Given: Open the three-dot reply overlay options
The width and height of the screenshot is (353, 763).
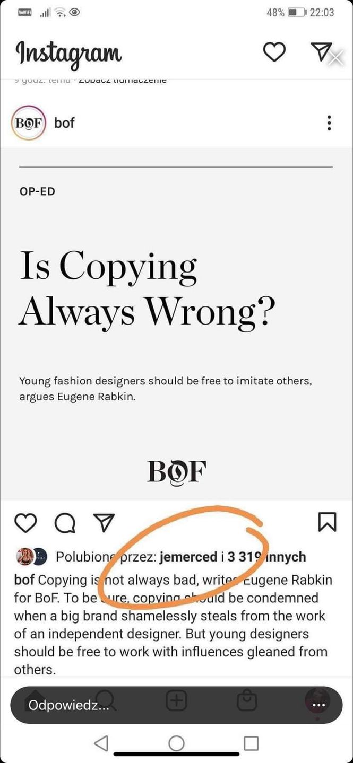Looking at the screenshot, I should pos(318,705).
